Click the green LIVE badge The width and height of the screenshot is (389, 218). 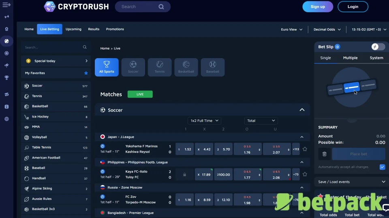click(140, 94)
